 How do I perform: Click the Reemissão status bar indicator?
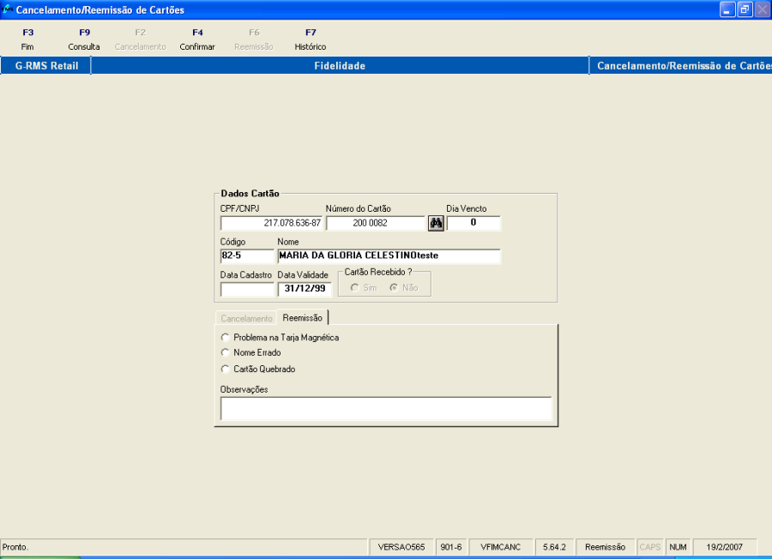point(605,547)
